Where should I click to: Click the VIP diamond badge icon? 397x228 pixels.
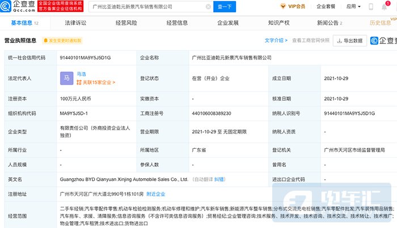click(x=283, y=6)
